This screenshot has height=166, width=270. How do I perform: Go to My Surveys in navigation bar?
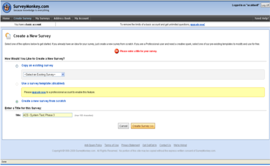pyautogui.click(x=42, y=19)
